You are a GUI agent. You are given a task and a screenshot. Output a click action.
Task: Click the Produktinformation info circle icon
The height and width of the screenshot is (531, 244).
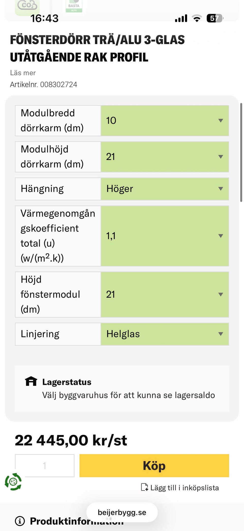[20, 521]
